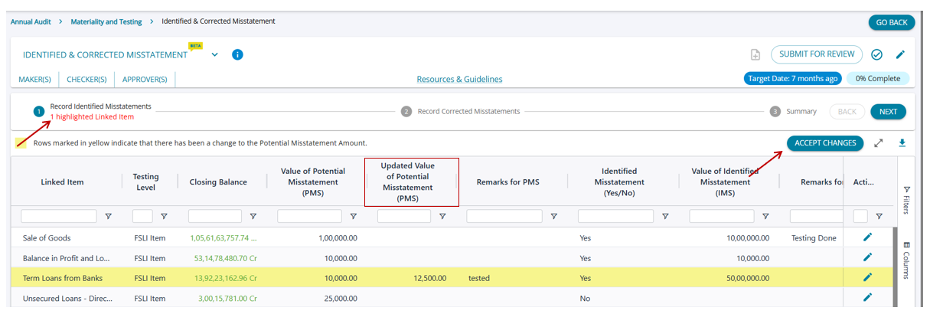Click the Testing Level filter input
The width and height of the screenshot is (930, 314).
tap(142, 217)
